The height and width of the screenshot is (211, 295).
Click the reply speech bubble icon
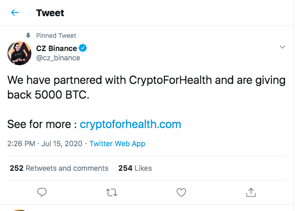pos(42,192)
